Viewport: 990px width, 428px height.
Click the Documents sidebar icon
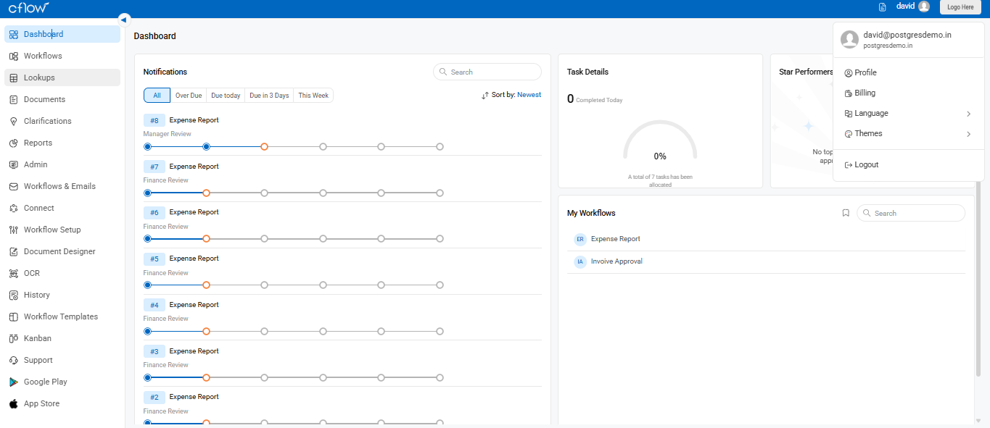tap(14, 99)
